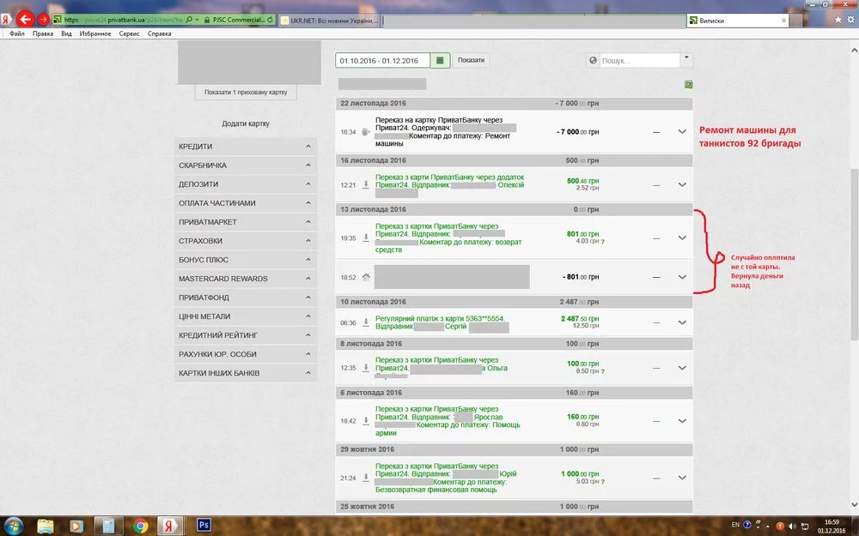Screen dimensions: 859x536
Task: Open the ПРИВАТМАРКЕТ sidebar section
Action: (246, 222)
